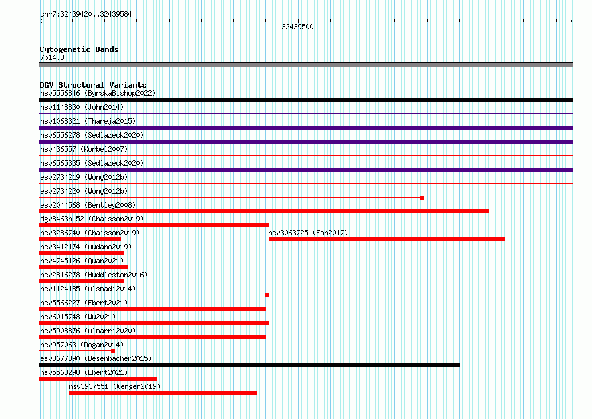Click the red bar of nsv5566227
The height and width of the screenshot is (419, 592).
coord(152,309)
